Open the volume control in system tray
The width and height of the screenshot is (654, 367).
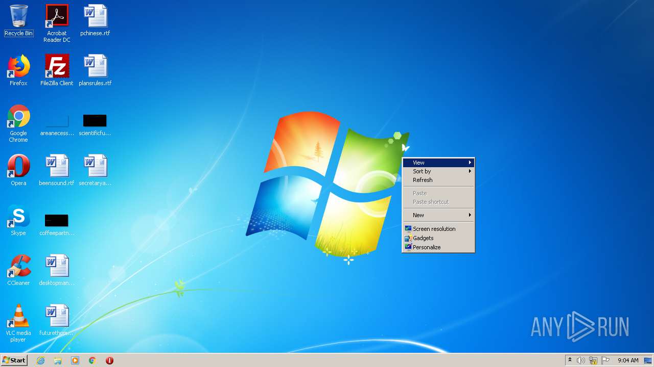[581, 360]
